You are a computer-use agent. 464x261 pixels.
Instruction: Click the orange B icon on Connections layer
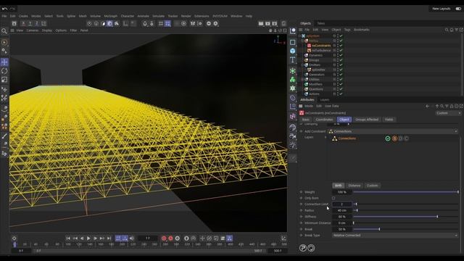point(394,138)
